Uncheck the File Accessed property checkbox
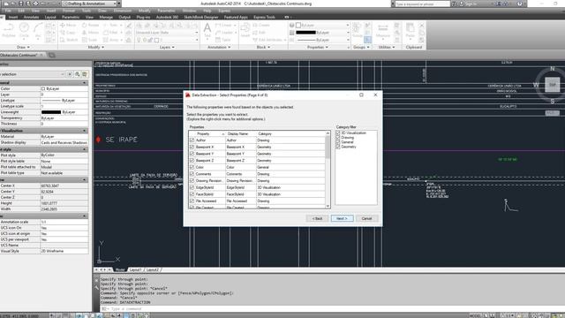This screenshot has height=318, width=565. tap(192, 201)
